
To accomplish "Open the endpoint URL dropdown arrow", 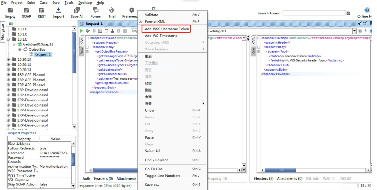I will click(x=354, y=31).
